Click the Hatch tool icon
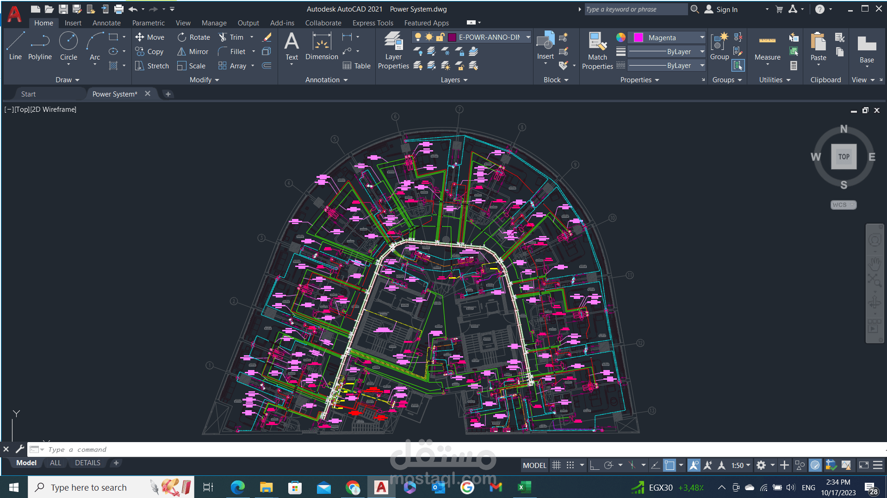Viewport: 887px width, 498px height. click(x=113, y=66)
